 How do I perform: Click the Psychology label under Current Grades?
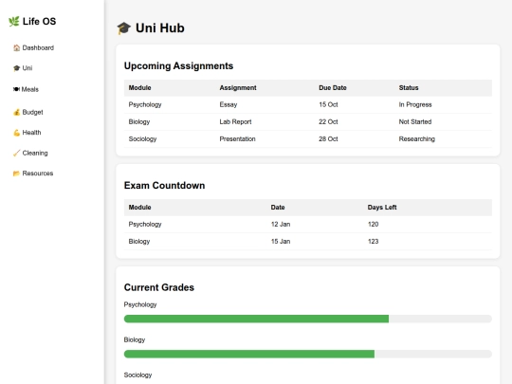(140, 304)
